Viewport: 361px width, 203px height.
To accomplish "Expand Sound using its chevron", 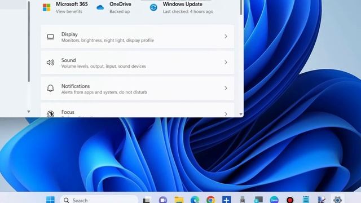I will click(x=226, y=63).
